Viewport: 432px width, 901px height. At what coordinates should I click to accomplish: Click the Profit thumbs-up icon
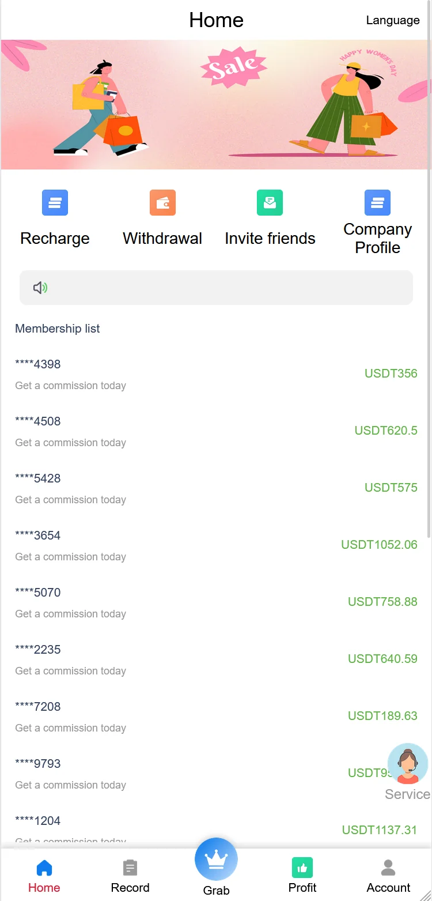click(x=302, y=868)
